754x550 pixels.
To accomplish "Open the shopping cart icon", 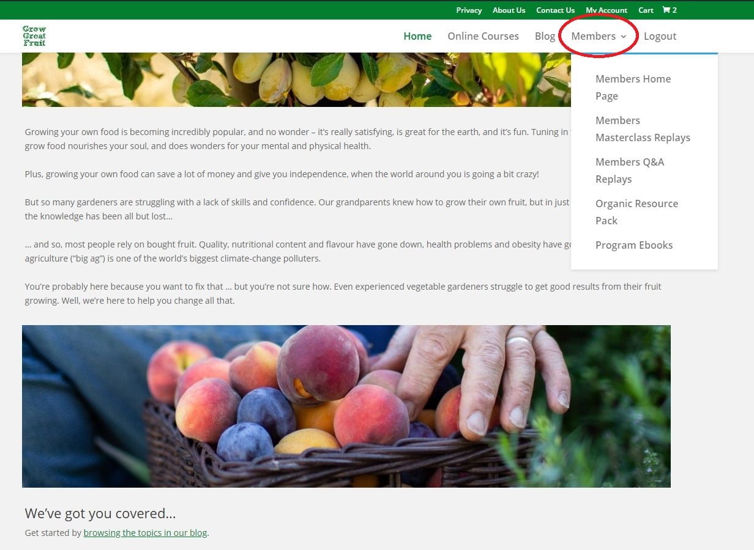I will coord(666,10).
